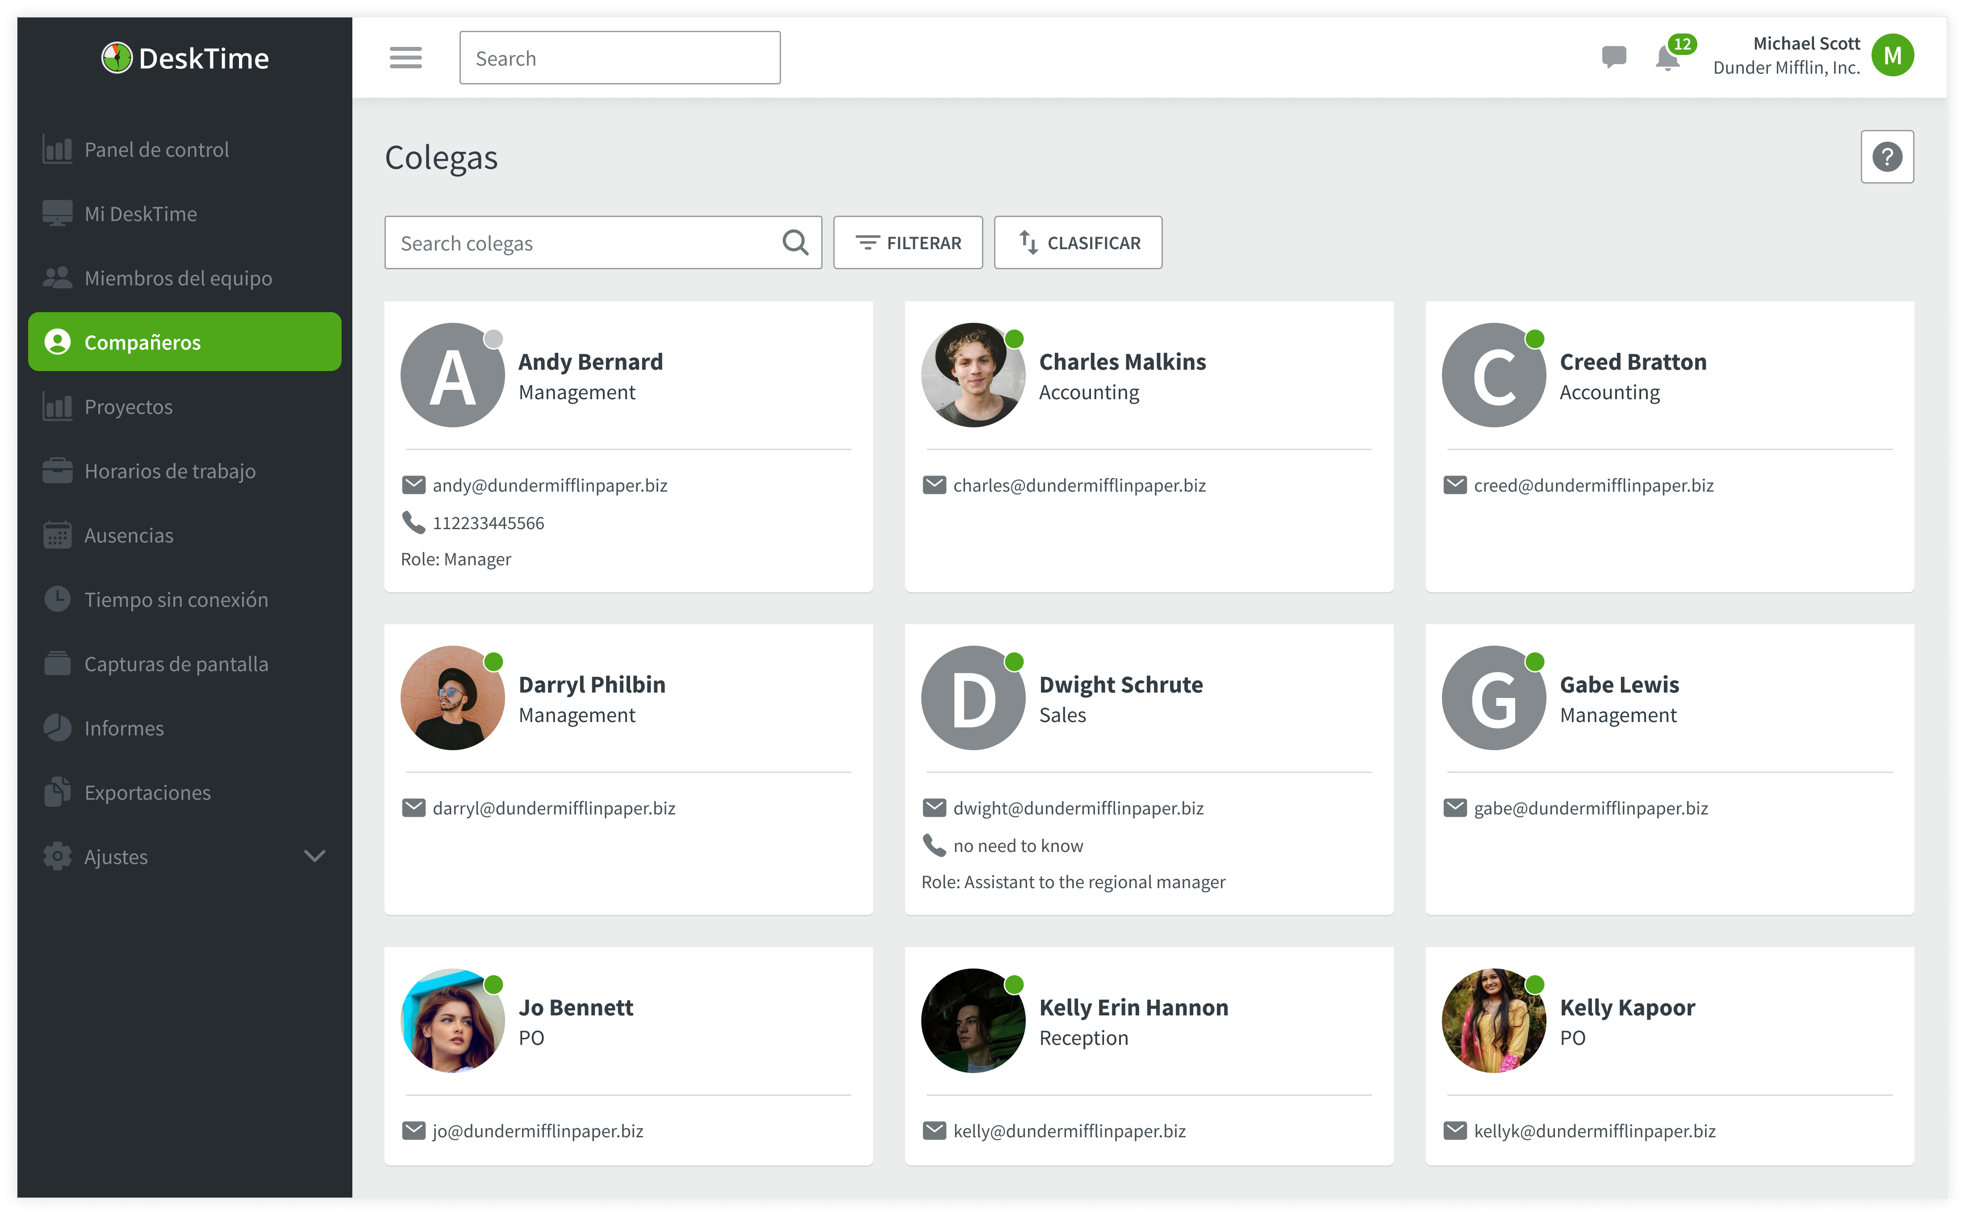Open Jo Bennett's profile photo

452,1020
